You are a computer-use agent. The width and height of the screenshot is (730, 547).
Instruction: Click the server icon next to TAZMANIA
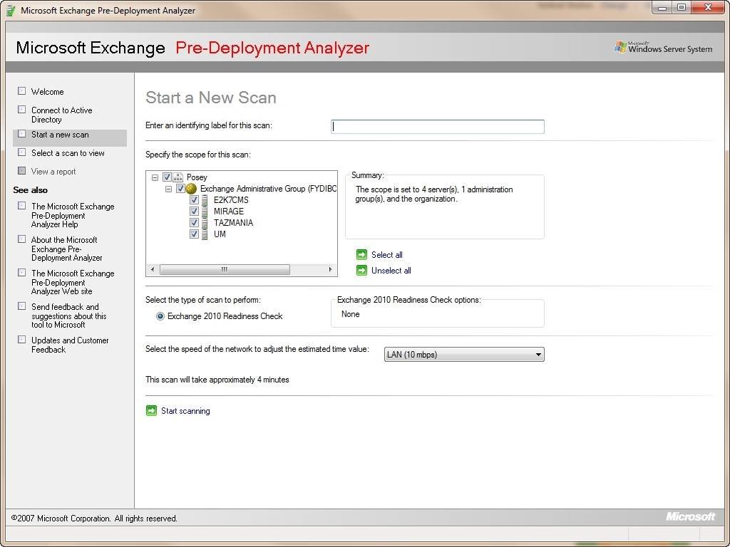(x=205, y=223)
